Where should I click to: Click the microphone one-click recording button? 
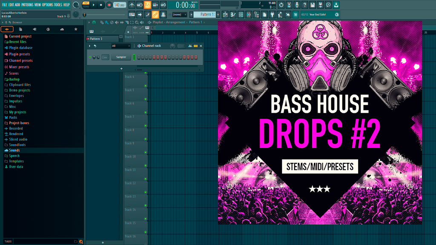point(297,5)
